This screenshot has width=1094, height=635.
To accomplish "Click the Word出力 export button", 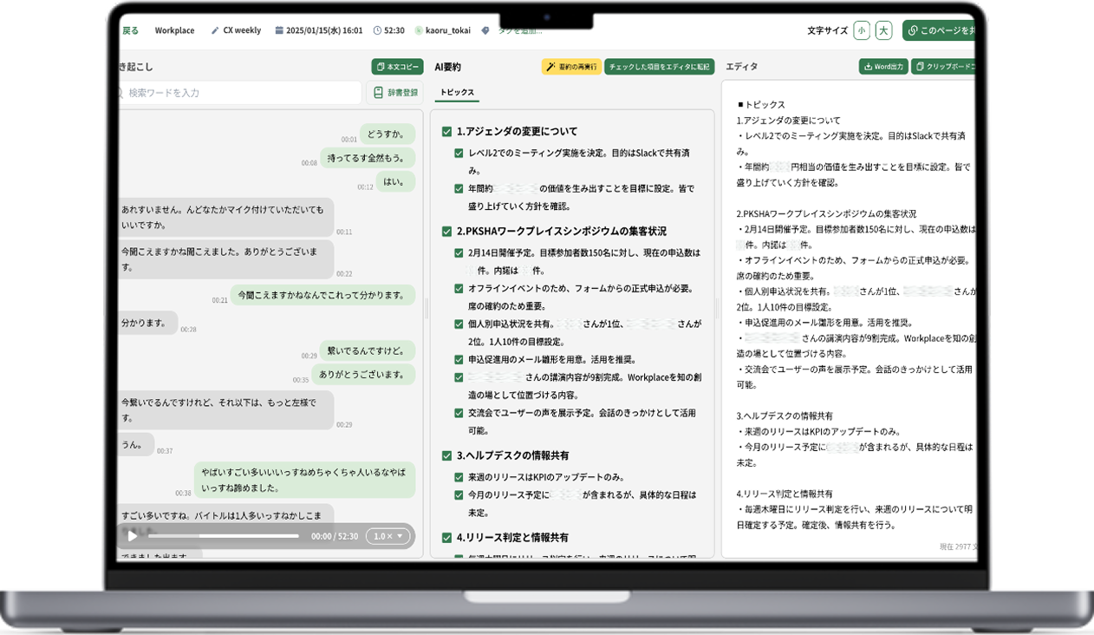I will 883,67.
